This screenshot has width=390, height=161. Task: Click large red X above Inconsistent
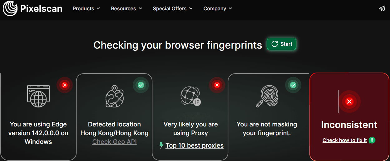point(349,102)
